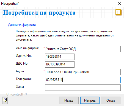The height and width of the screenshot is (106, 124).
Task: Click the Потребител на продукта title
Action: pos(39,12)
